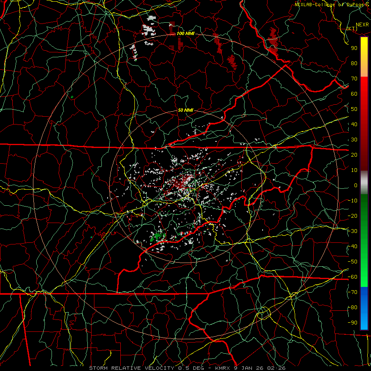The height and width of the screenshot is (371, 371).
Task: Click the 10 value on velocity scale
Action: (354, 170)
